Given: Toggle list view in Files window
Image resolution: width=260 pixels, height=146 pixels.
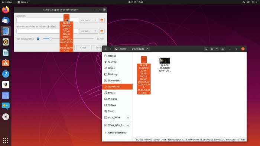Looking at the screenshot, I should pyautogui.click(x=212, y=49).
